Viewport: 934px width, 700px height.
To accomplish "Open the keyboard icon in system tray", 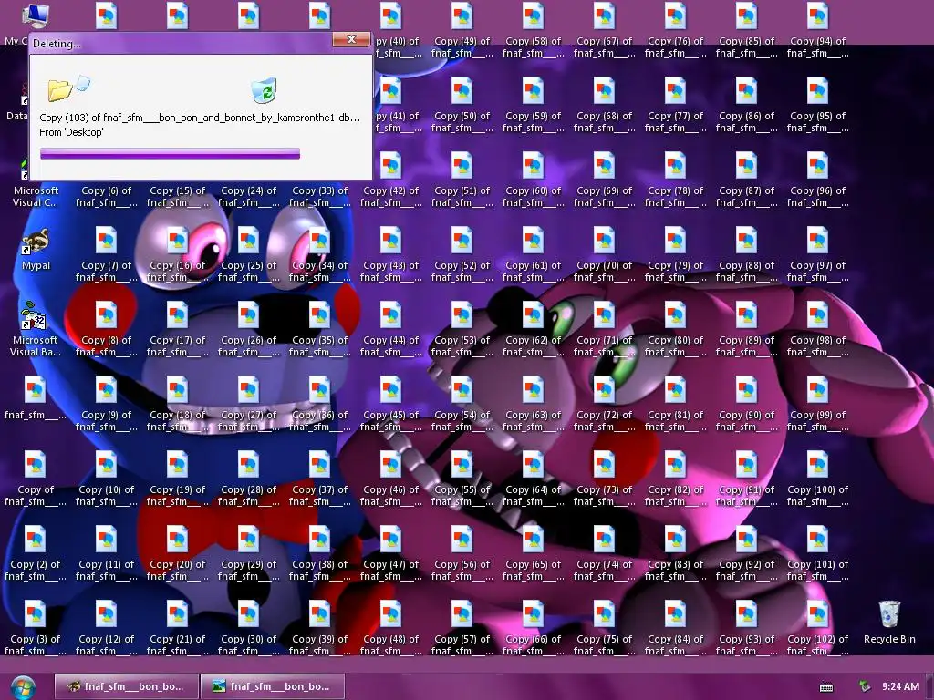I will click(826, 687).
